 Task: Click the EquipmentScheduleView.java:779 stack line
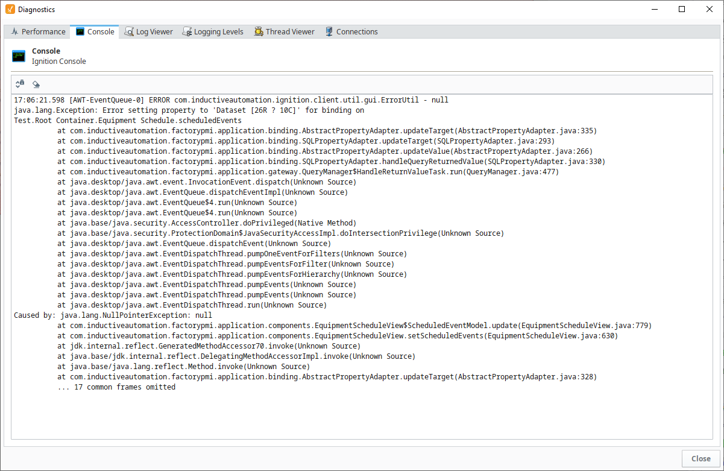click(354, 326)
